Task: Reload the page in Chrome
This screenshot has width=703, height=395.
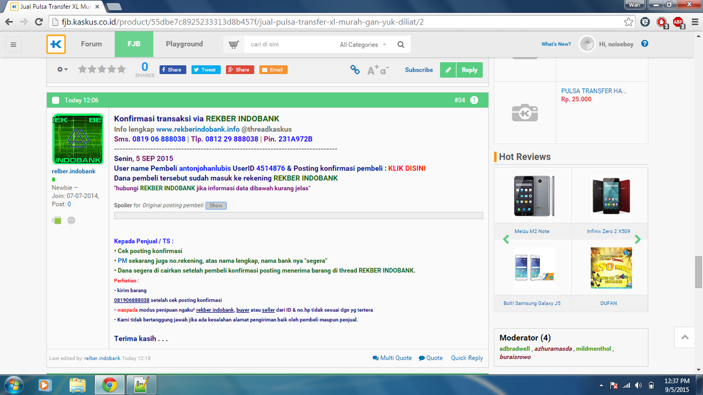Action: (x=38, y=22)
